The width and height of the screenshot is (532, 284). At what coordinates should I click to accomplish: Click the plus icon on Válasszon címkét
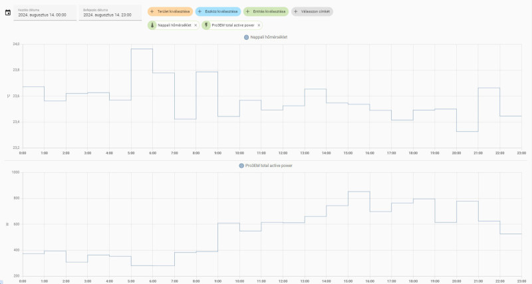coord(295,11)
